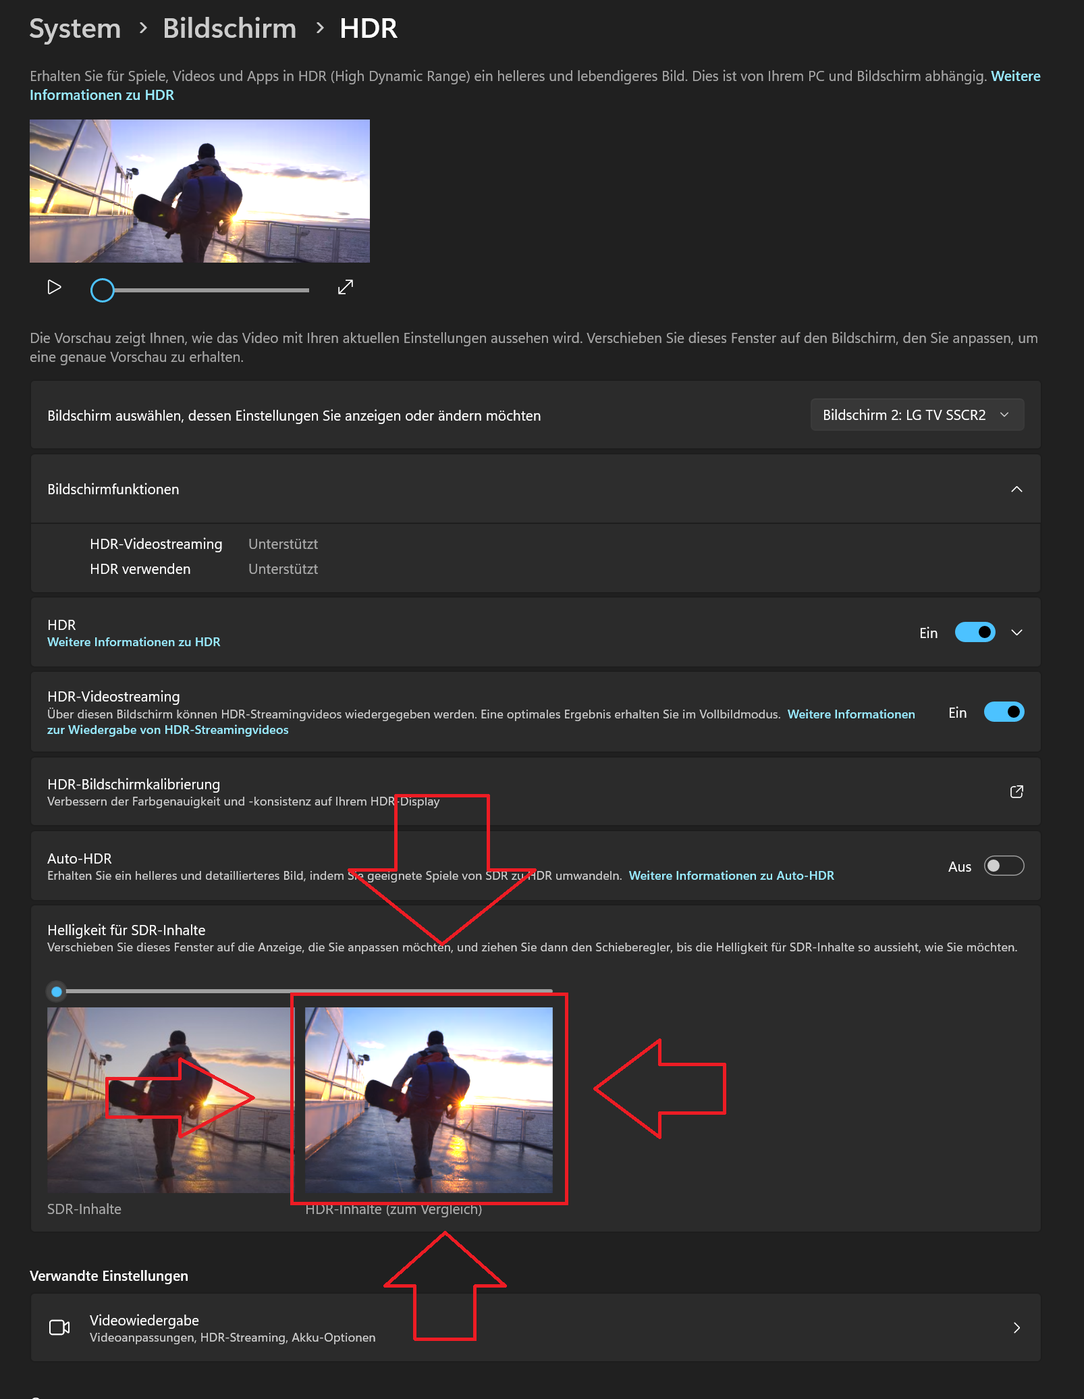Click the Videowiedergabe camera icon
The width and height of the screenshot is (1084, 1399).
point(60,1327)
